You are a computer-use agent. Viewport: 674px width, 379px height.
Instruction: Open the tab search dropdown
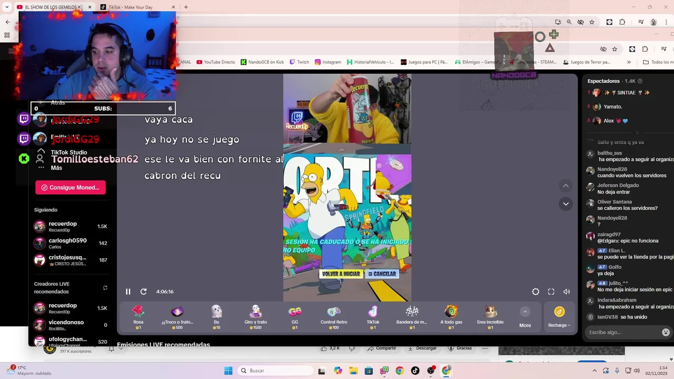click(x=7, y=7)
